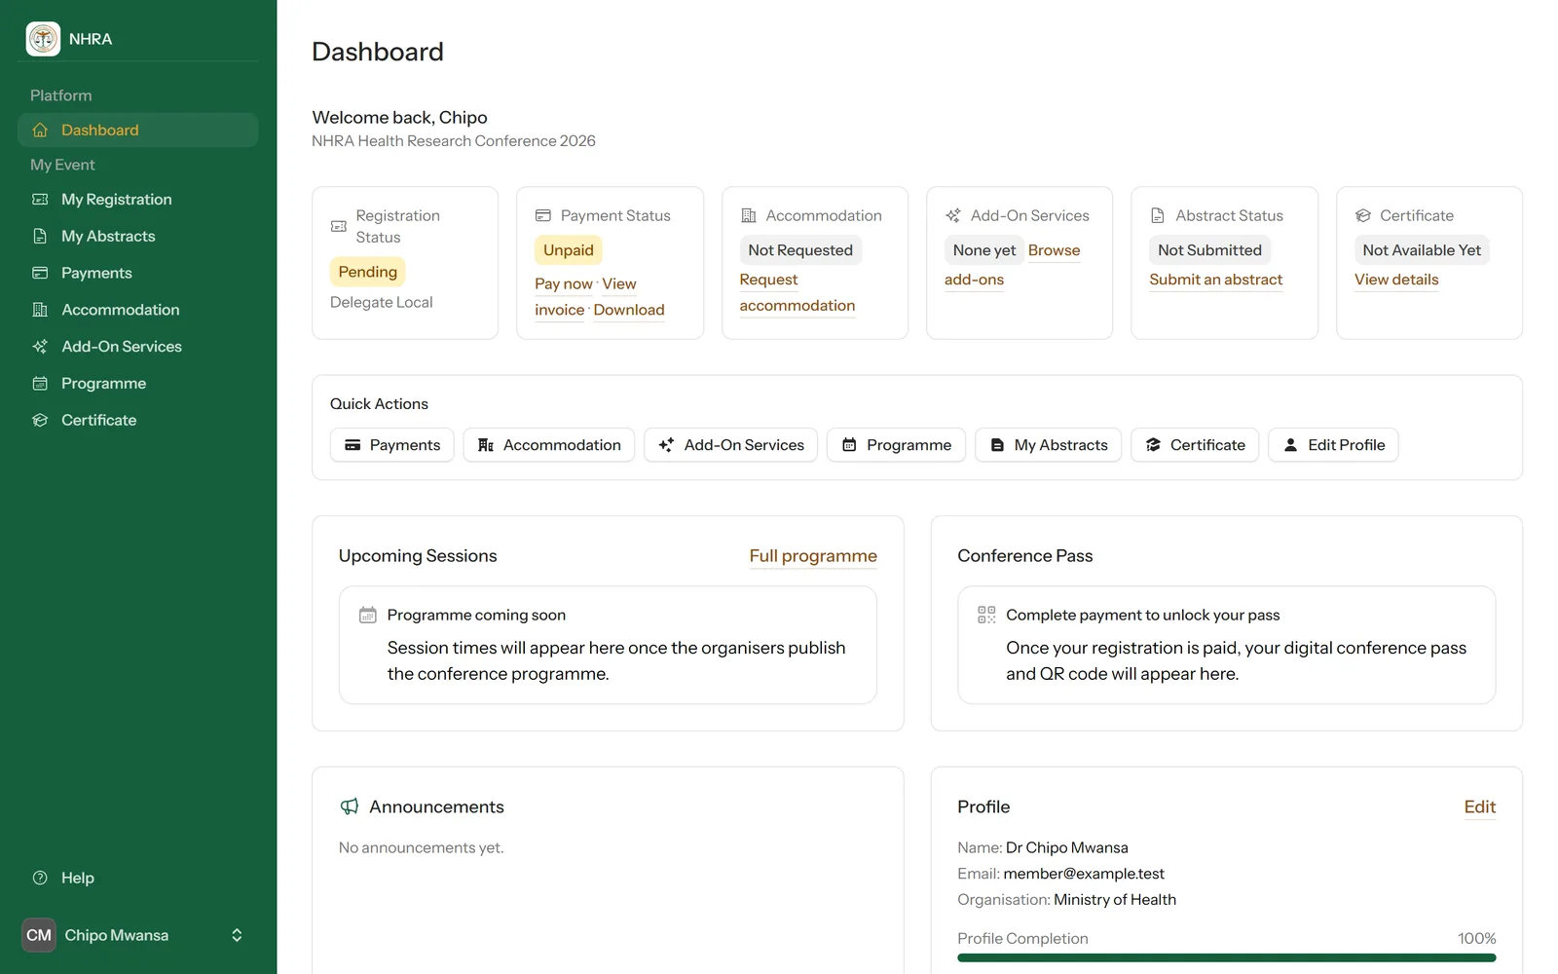Click the My Registration ticket icon
Image resolution: width=1558 pixels, height=974 pixels.
[x=40, y=200]
